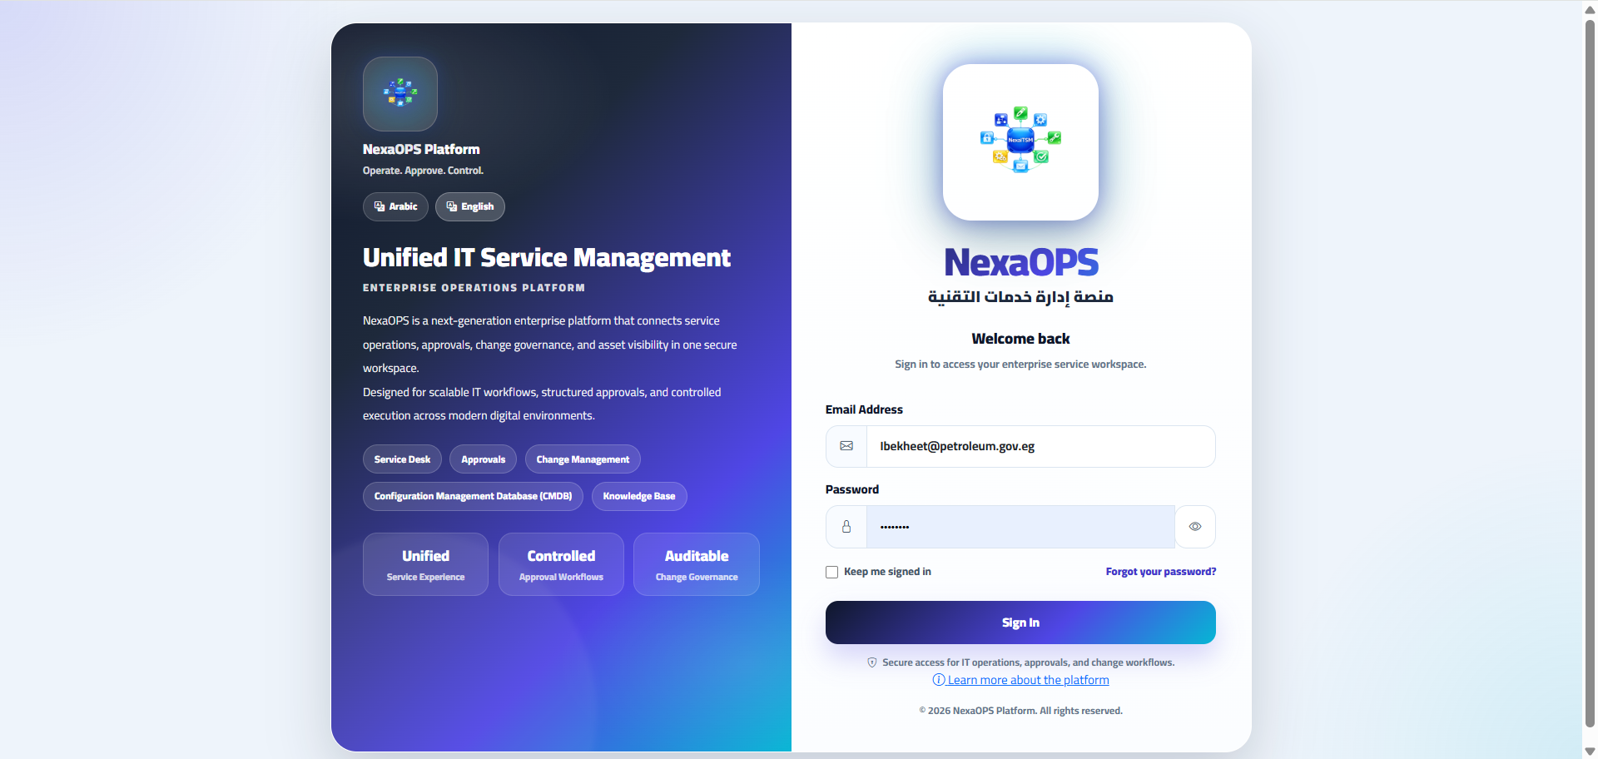Select the Configuration Management Database (CMDB) pill
Image resolution: width=1598 pixels, height=759 pixels.
click(x=473, y=496)
